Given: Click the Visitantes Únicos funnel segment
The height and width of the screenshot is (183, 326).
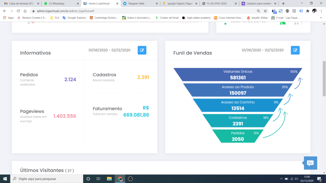Looking at the screenshot, I should click(238, 75).
